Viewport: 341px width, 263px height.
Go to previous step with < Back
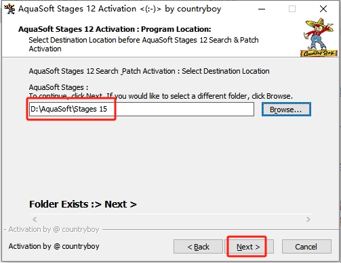(x=198, y=247)
